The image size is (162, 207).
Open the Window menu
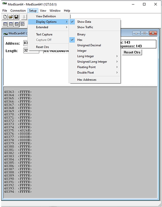(x=55, y=11)
